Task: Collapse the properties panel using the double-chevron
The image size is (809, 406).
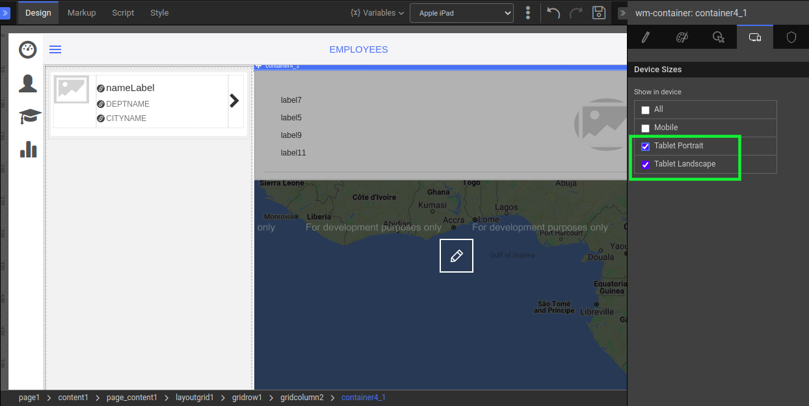Action: point(622,13)
